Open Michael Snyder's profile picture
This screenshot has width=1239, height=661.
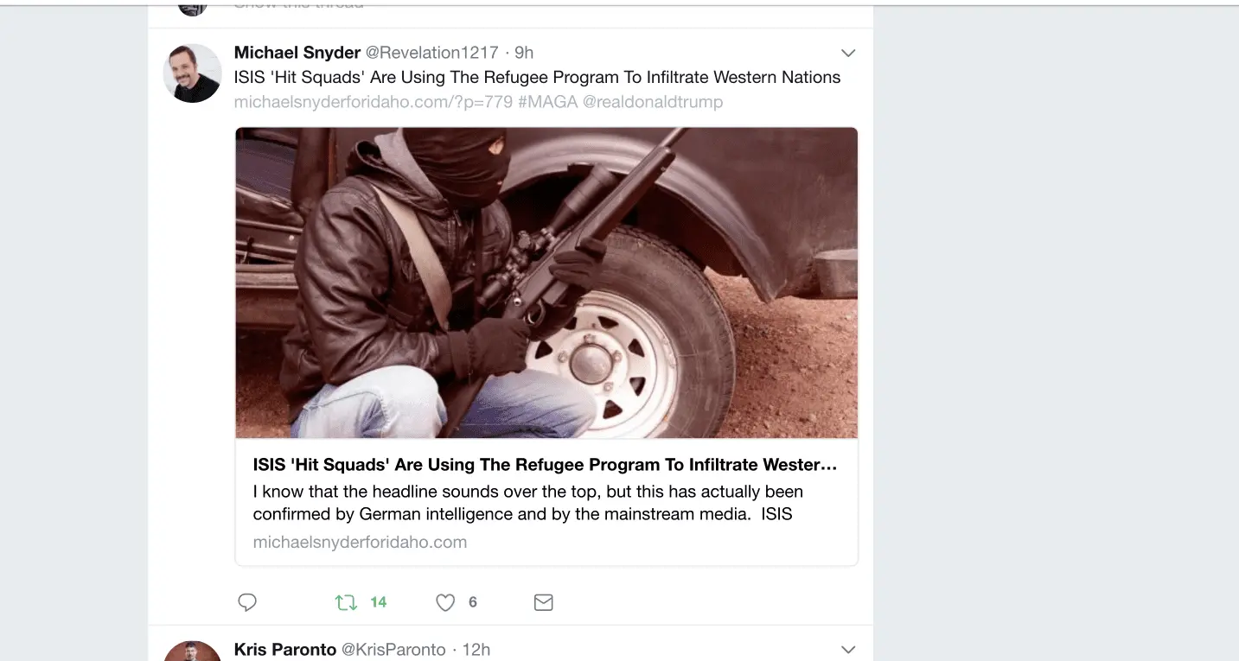[x=192, y=73]
